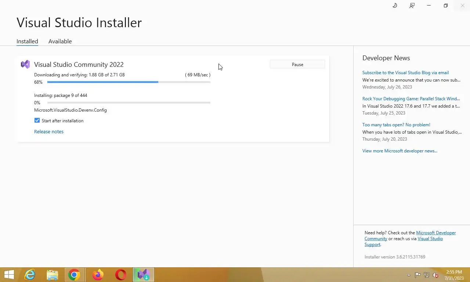The width and height of the screenshot is (470, 282).
Task: Click the installing package progress bar
Action: pyautogui.click(x=129, y=103)
